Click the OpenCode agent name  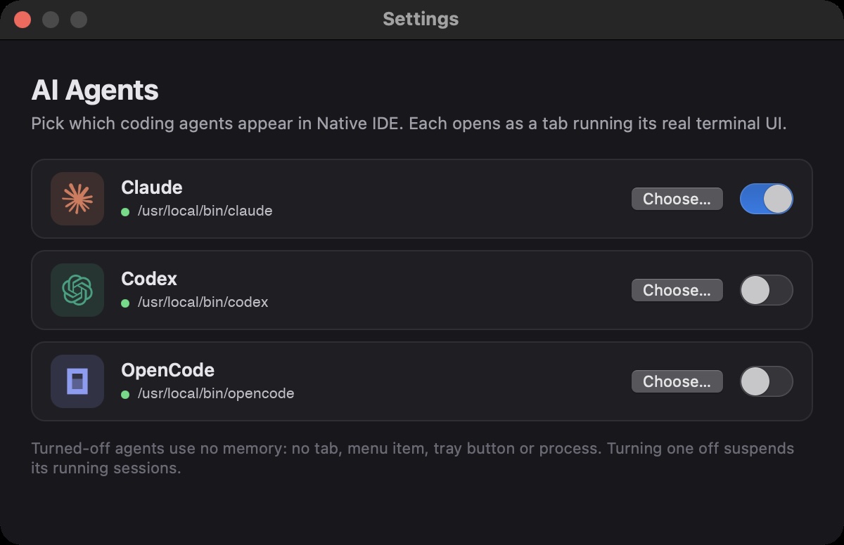[167, 370]
